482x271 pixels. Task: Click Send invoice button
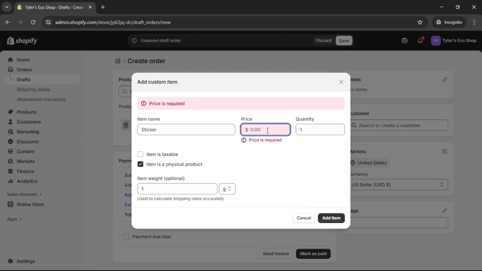tap(276, 254)
